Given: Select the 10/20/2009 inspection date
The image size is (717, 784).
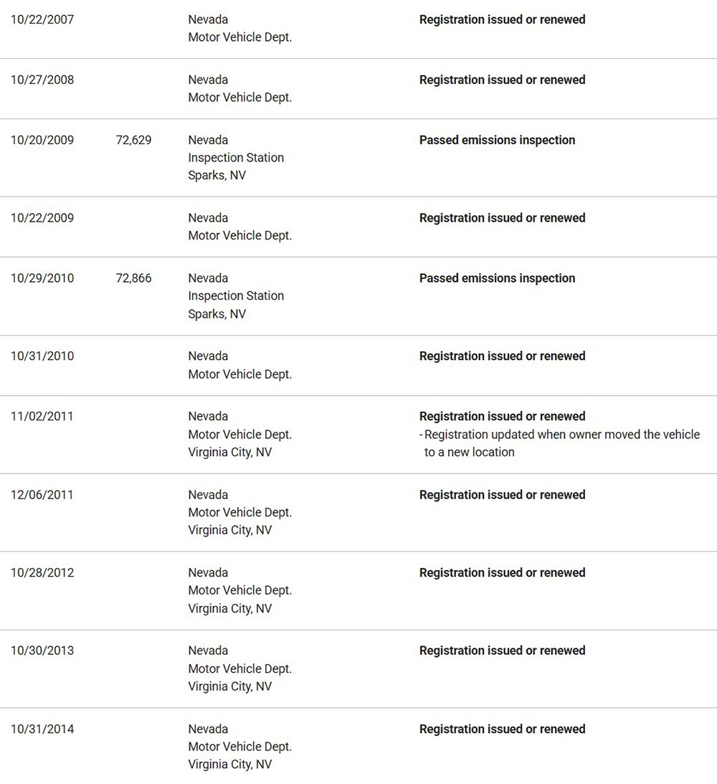Looking at the screenshot, I should click(x=42, y=140).
